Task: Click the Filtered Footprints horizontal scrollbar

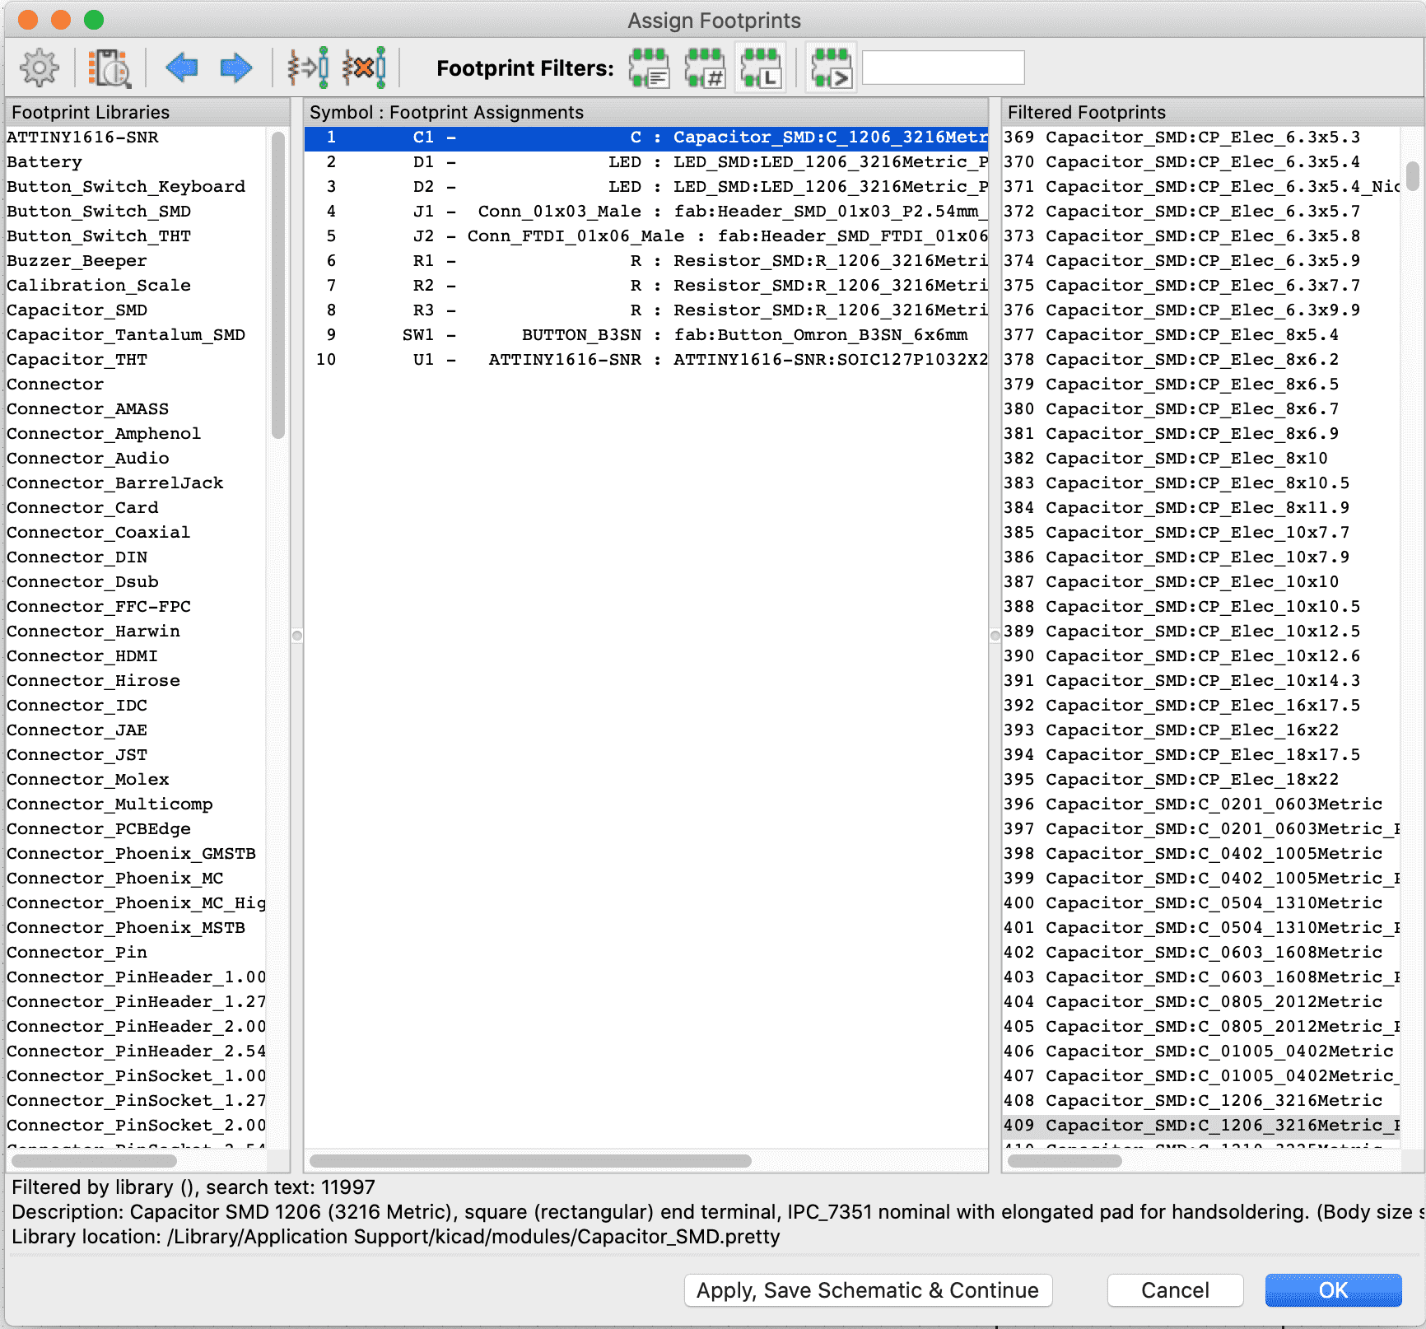Action: point(1065,1161)
